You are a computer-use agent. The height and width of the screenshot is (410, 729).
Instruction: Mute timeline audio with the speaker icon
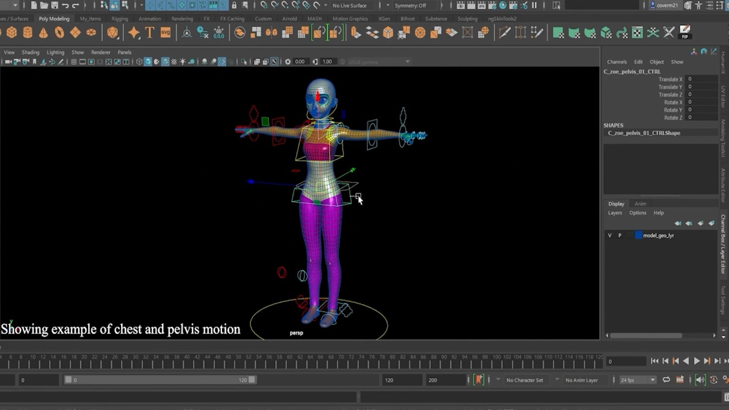point(701,380)
